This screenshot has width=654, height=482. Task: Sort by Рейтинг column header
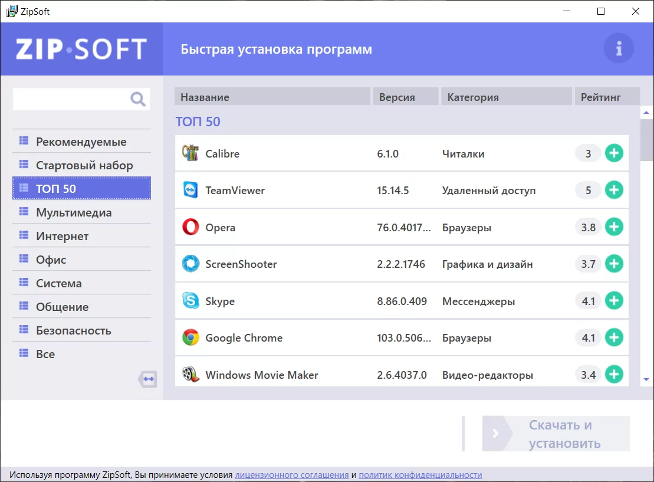[x=607, y=97]
